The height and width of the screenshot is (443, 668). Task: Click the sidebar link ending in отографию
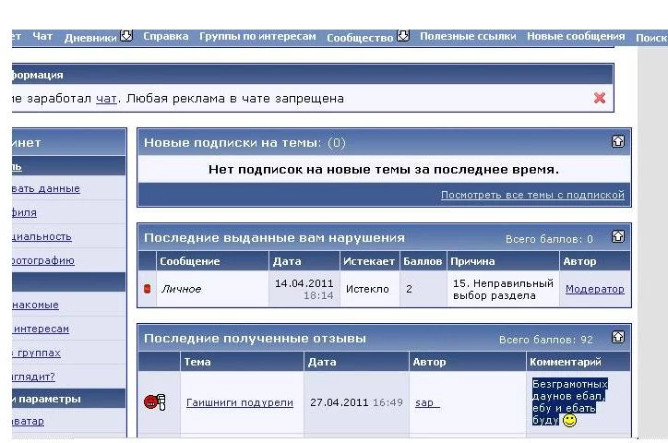pyautogui.click(x=42, y=260)
